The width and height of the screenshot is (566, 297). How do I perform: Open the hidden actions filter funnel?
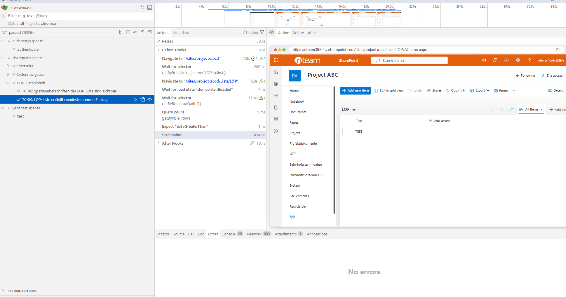pos(262,33)
